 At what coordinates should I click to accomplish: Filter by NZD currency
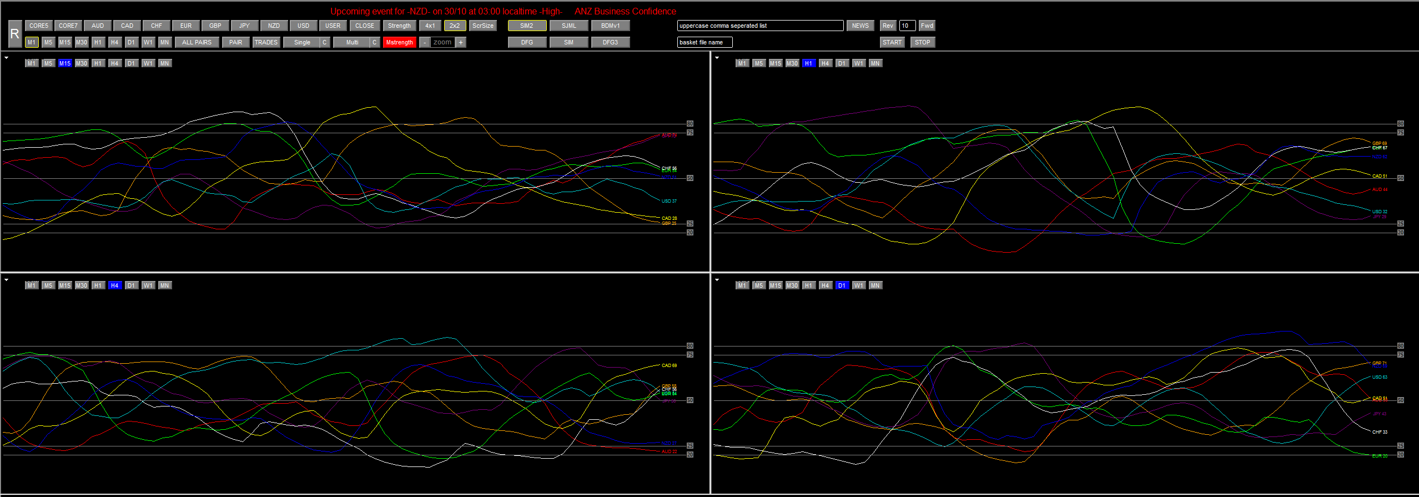click(x=274, y=26)
